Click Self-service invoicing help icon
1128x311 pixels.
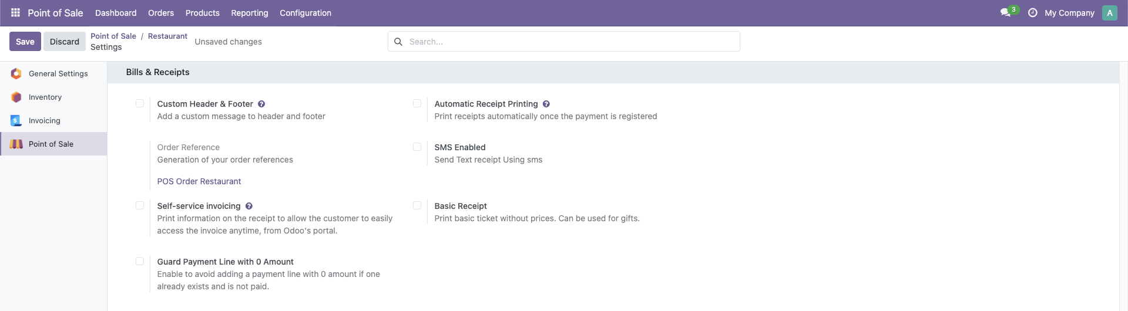tap(249, 206)
